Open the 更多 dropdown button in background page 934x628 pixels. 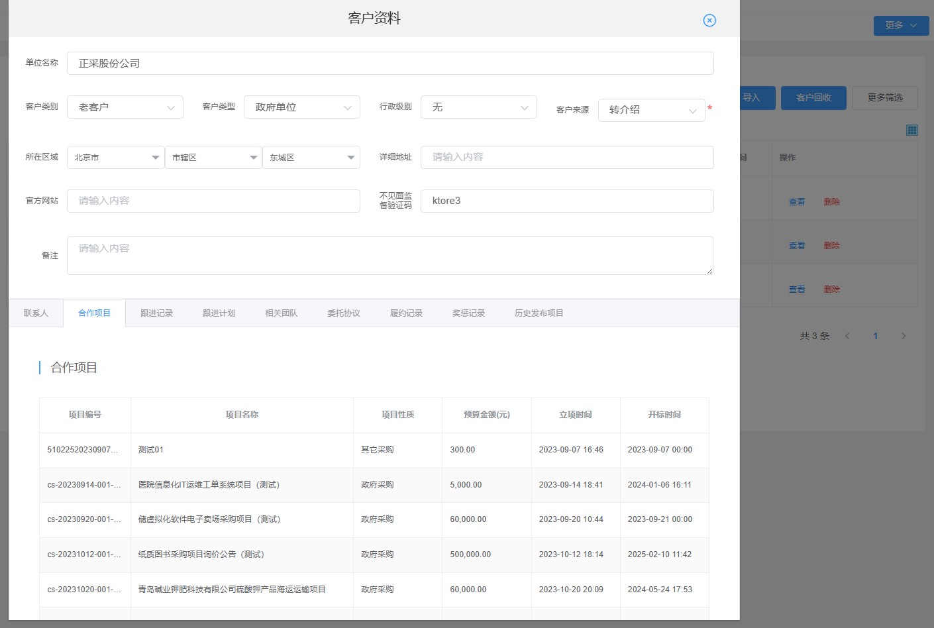coord(901,25)
